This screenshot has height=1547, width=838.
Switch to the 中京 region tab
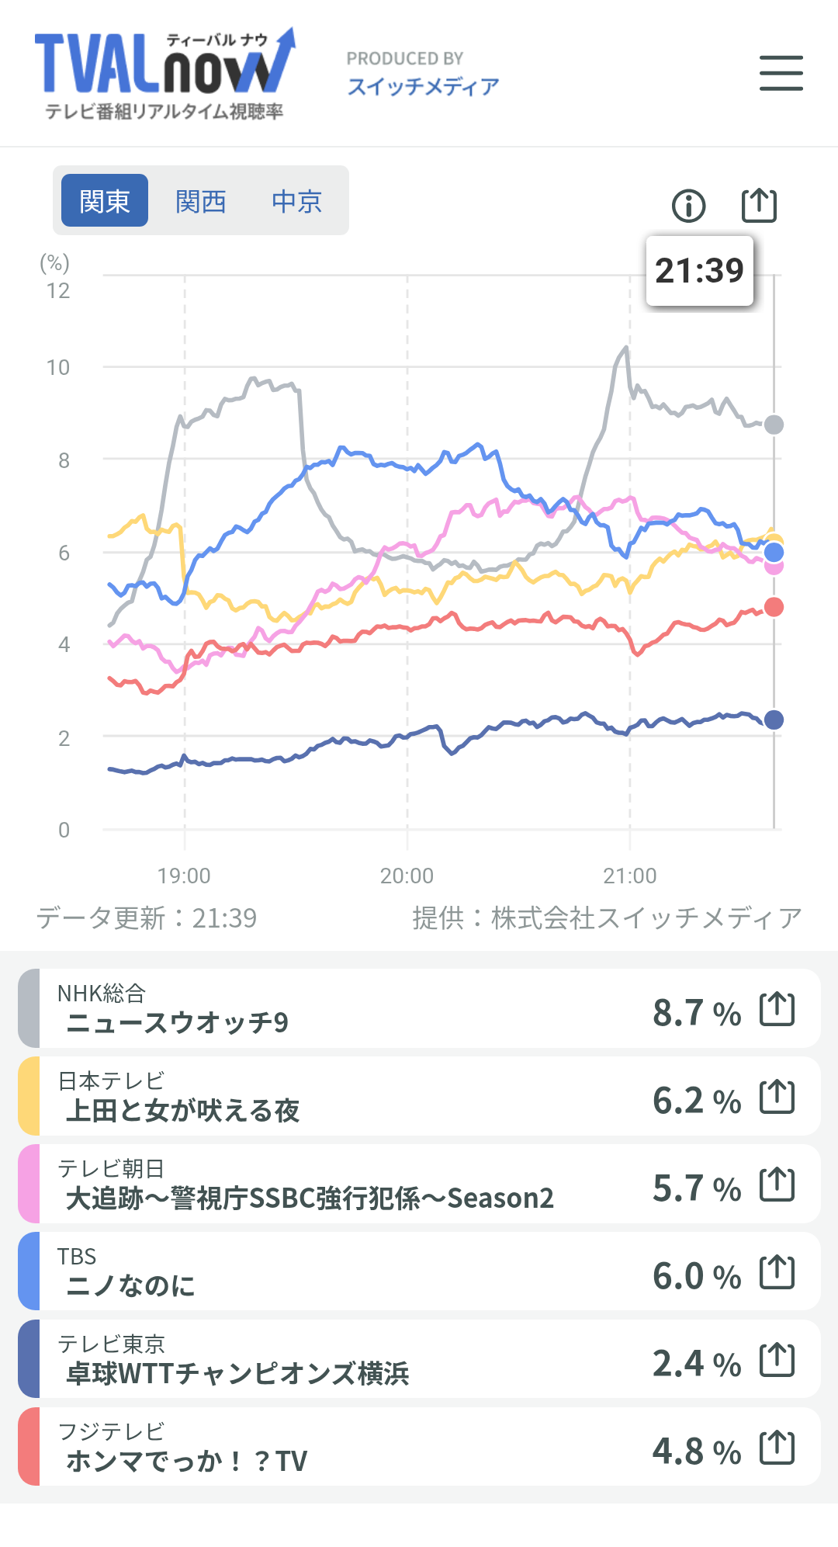[x=296, y=201]
